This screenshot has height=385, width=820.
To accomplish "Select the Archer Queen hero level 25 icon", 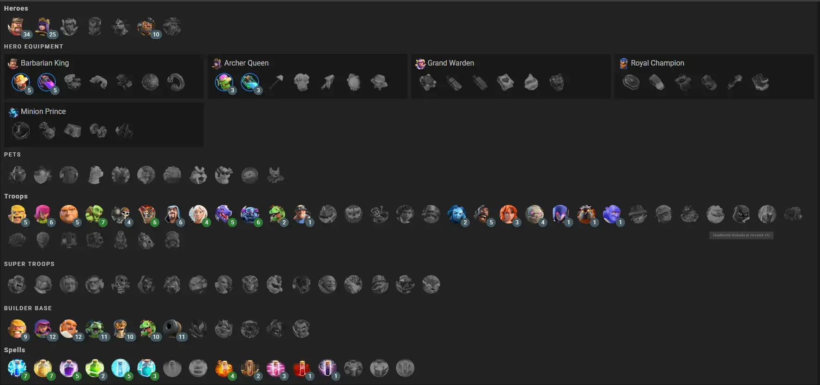I will 43,27.
